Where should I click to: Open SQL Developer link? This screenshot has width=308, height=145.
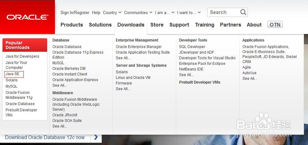192,47
